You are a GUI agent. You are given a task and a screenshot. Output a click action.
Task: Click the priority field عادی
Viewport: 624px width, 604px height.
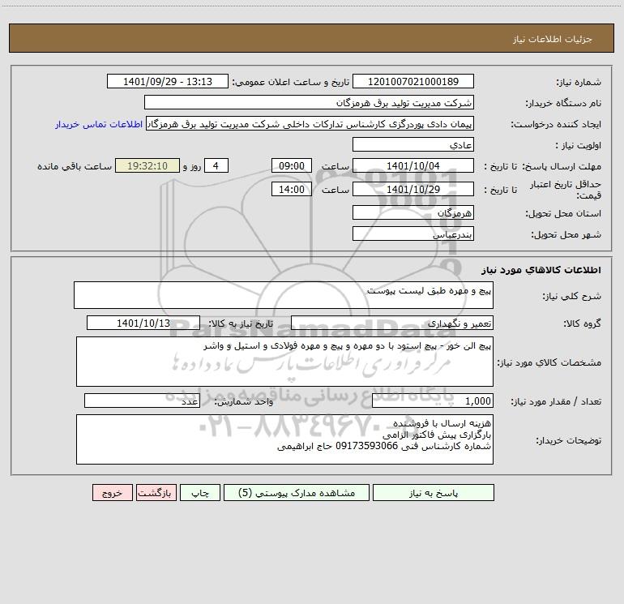[413, 144]
